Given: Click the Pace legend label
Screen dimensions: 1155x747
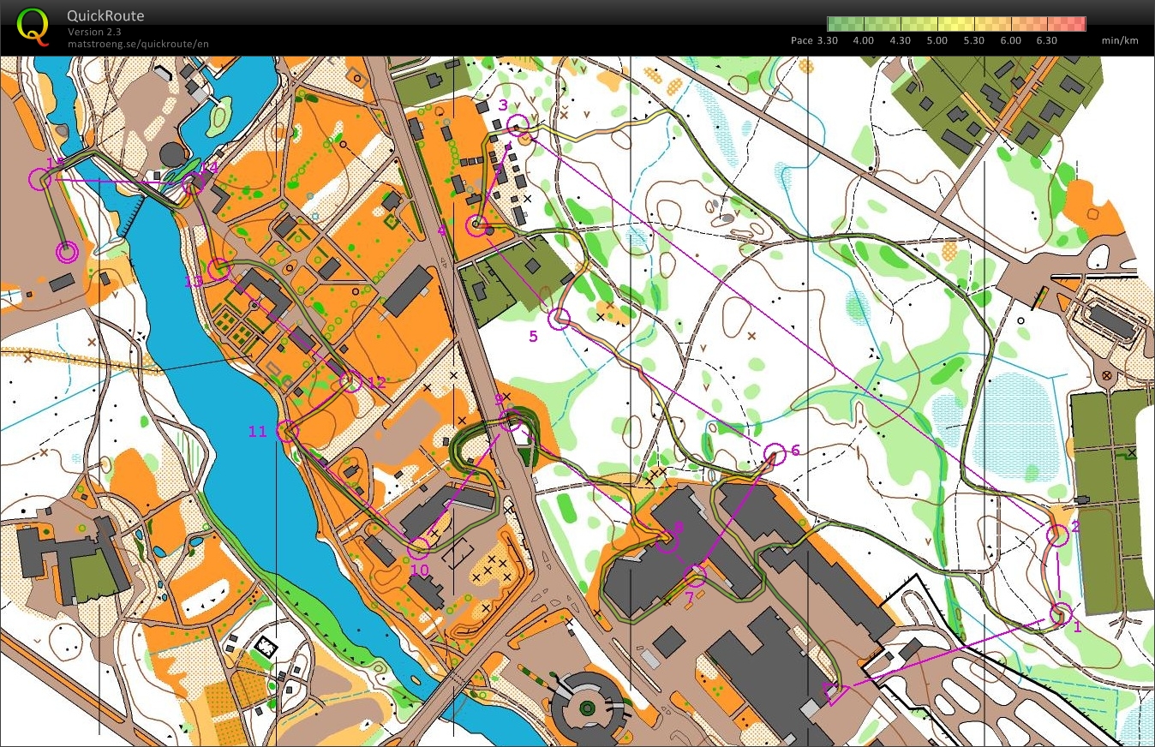Looking at the screenshot, I should point(801,40).
